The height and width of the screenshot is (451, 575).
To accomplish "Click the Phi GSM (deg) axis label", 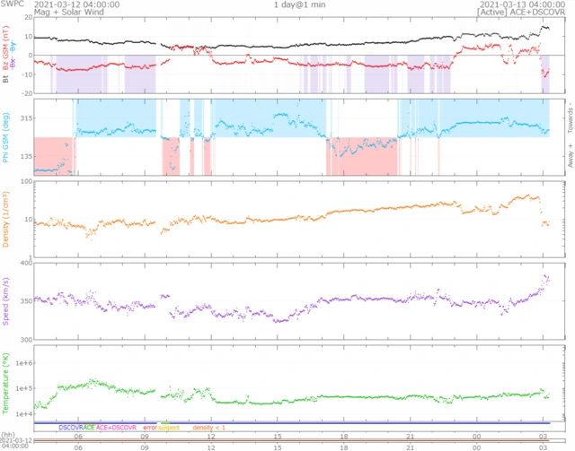I will 6,136.
